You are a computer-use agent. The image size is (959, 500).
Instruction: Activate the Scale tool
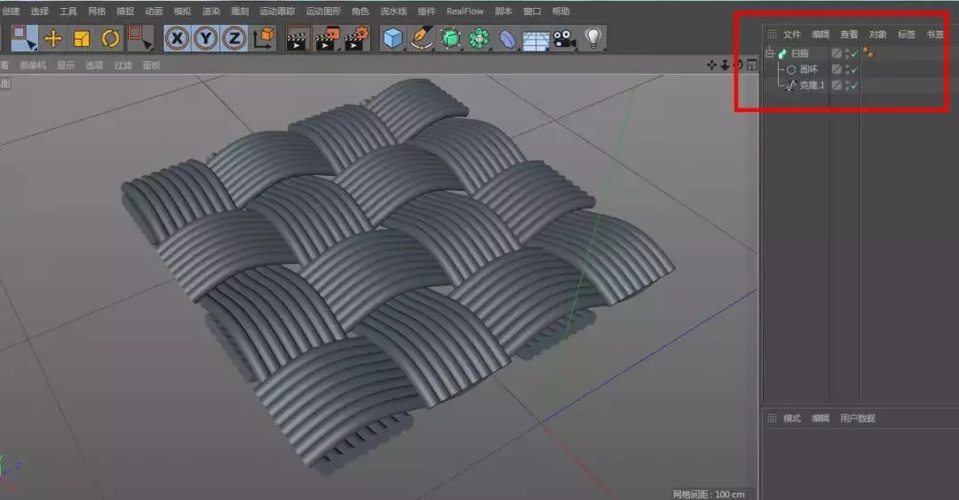click(x=82, y=38)
